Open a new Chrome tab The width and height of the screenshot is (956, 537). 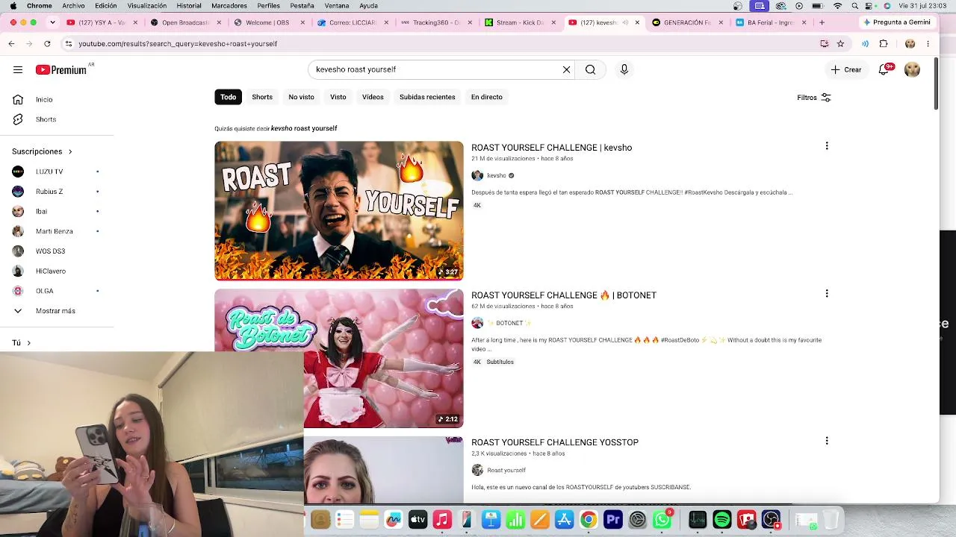(822, 22)
